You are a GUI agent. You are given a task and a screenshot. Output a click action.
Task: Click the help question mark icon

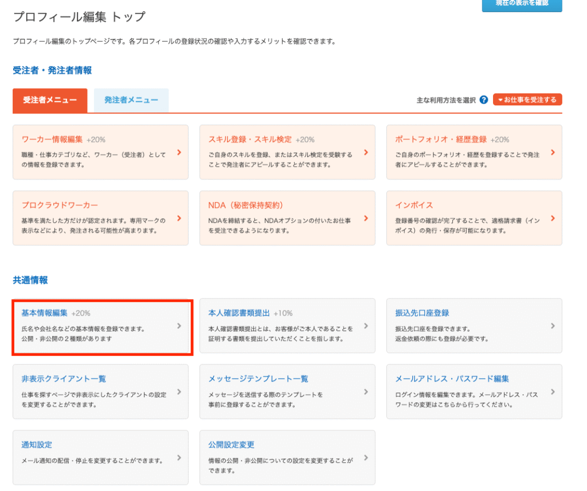(484, 100)
